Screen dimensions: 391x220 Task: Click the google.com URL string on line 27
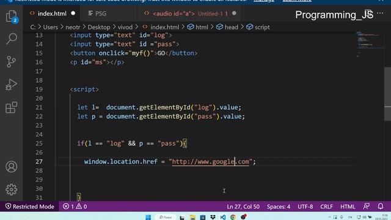210,161
